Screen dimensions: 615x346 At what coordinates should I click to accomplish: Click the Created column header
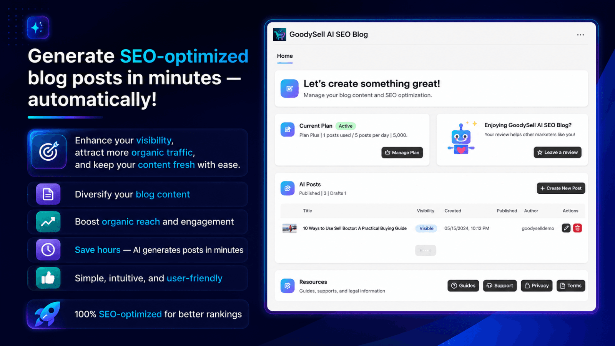tap(453, 211)
